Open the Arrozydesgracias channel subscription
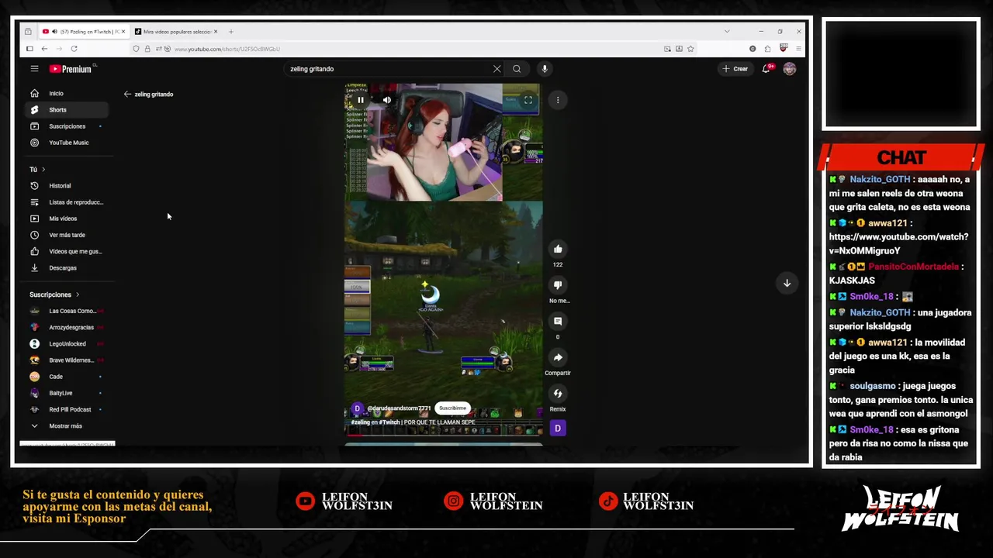 [68, 327]
